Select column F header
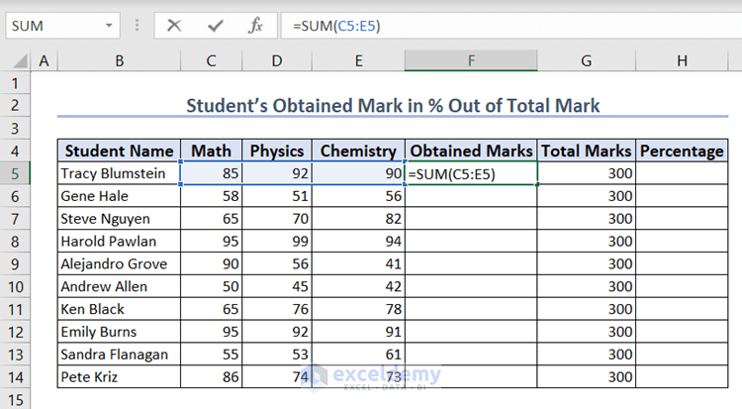 (471, 61)
